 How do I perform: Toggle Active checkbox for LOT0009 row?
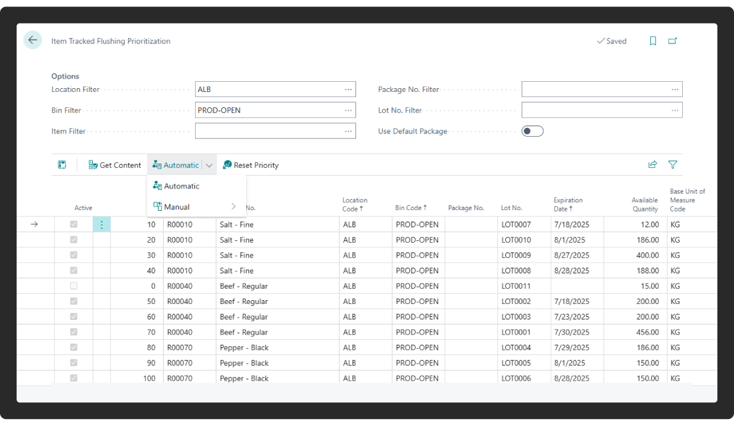click(x=74, y=255)
